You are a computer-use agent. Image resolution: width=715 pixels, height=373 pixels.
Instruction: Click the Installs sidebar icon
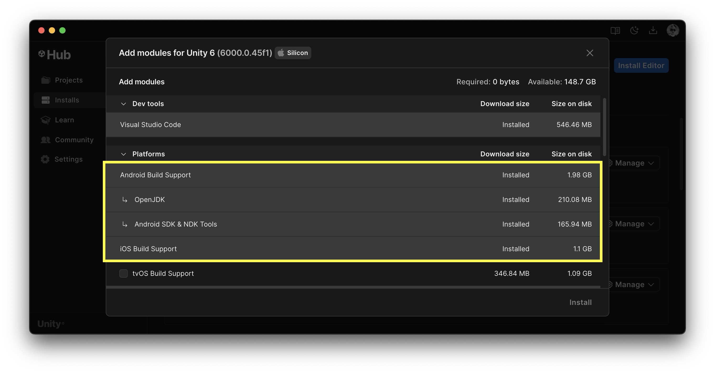click(46, 100)
